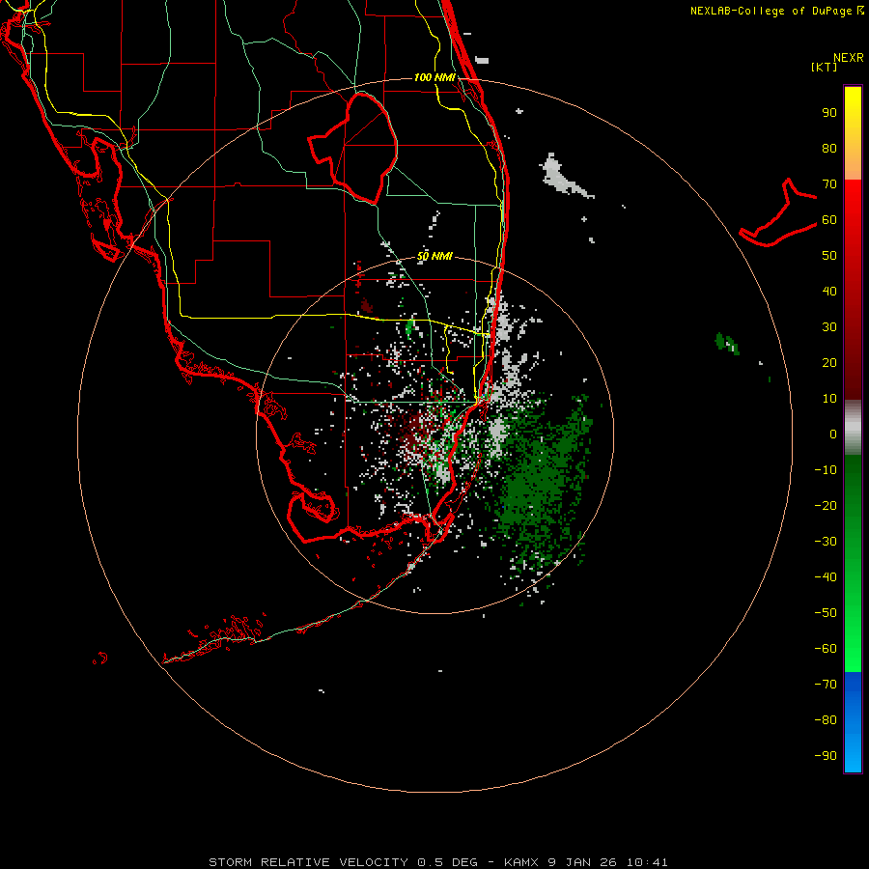Click the -30 value on the velocity scale
869x869 pixels.
[826, 542]
